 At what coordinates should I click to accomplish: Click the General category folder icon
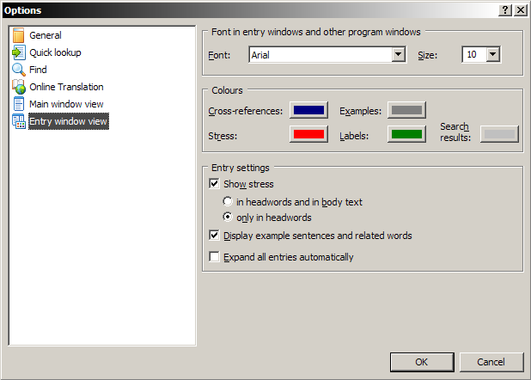tap(19, 35)
